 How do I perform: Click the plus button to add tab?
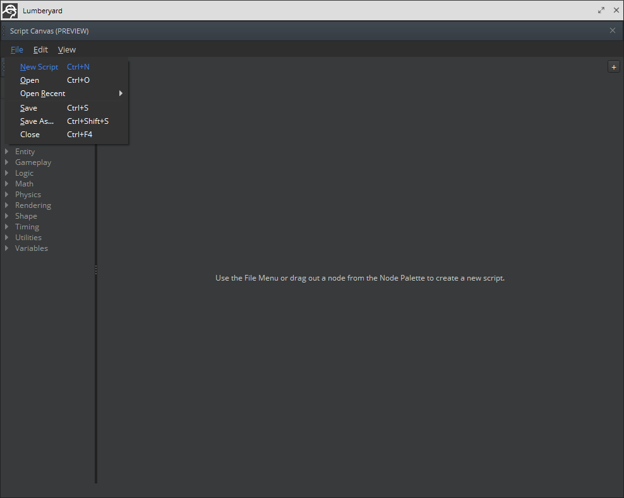614,67
